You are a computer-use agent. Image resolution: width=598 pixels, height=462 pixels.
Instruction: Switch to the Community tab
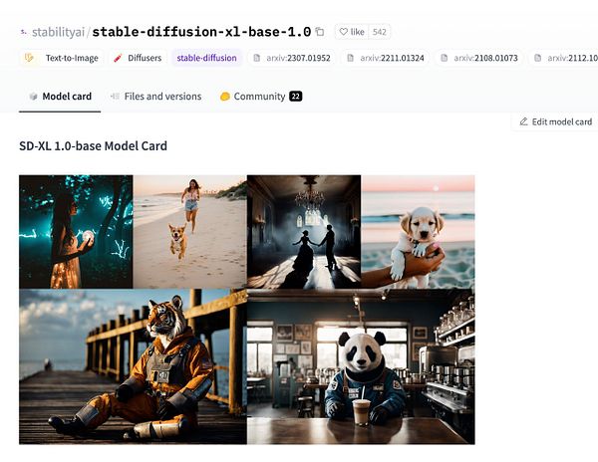pyautogui.click(x=261, y=97)
